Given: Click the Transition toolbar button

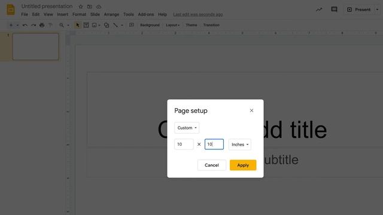Looking at the screenshot, I should click(x=211, y=25).
